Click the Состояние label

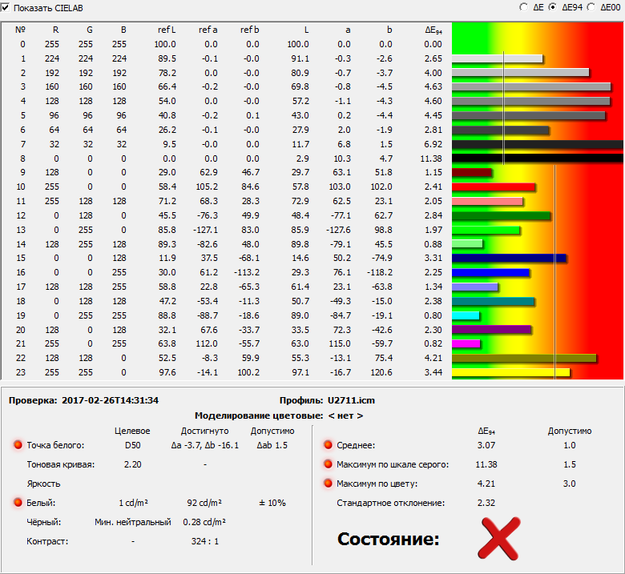pyautogui.click(x=389, y=539)
